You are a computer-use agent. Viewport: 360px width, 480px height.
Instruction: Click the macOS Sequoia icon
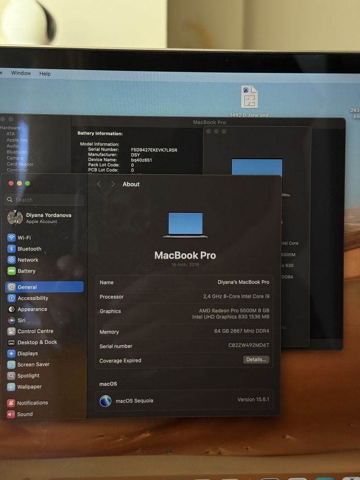(x=105, y=401)
